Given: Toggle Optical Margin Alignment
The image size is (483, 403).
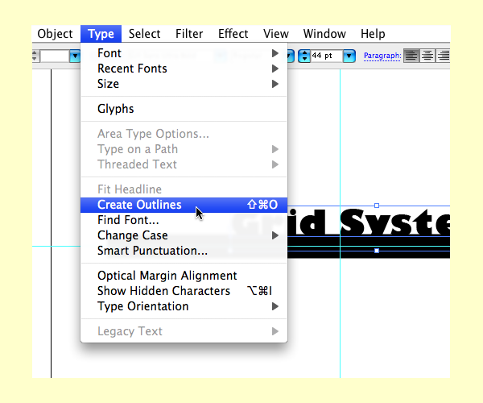Looking at the screenshot, I should (x=167, y=276).
